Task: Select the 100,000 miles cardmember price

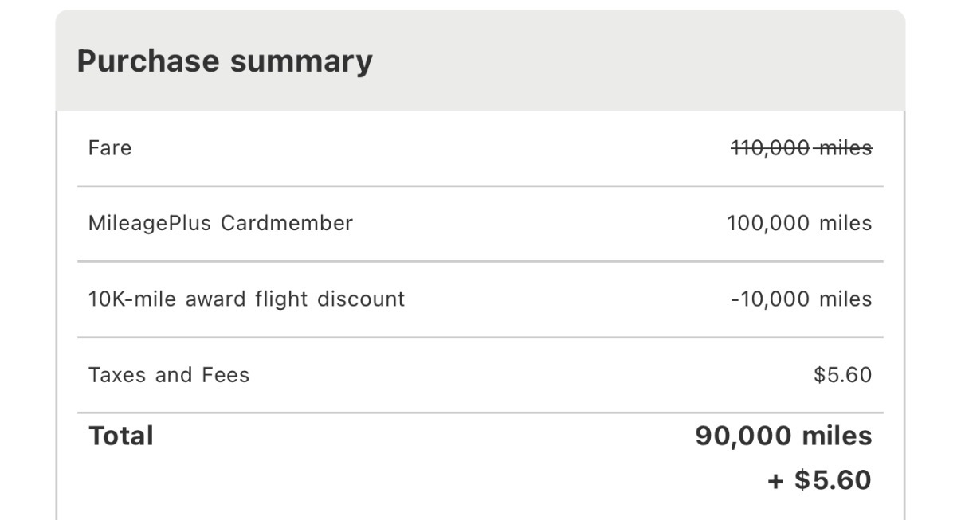Action: [x=798, y=223]
